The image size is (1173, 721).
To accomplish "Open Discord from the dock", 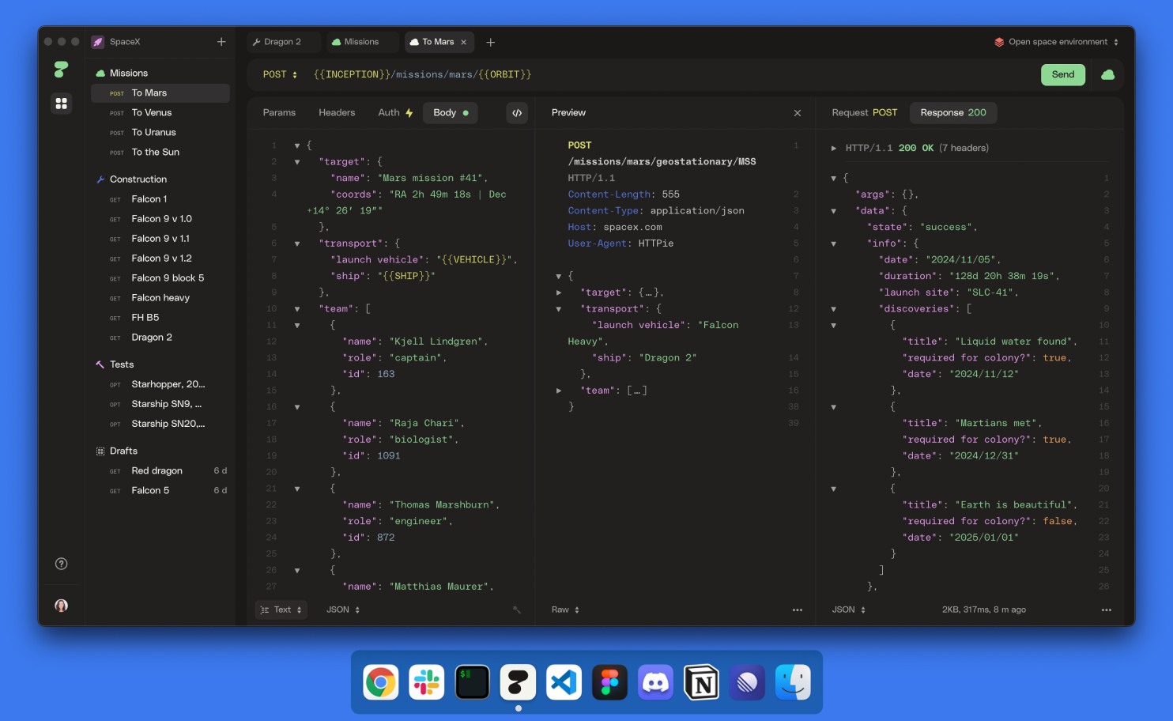I will click(656, 682).
